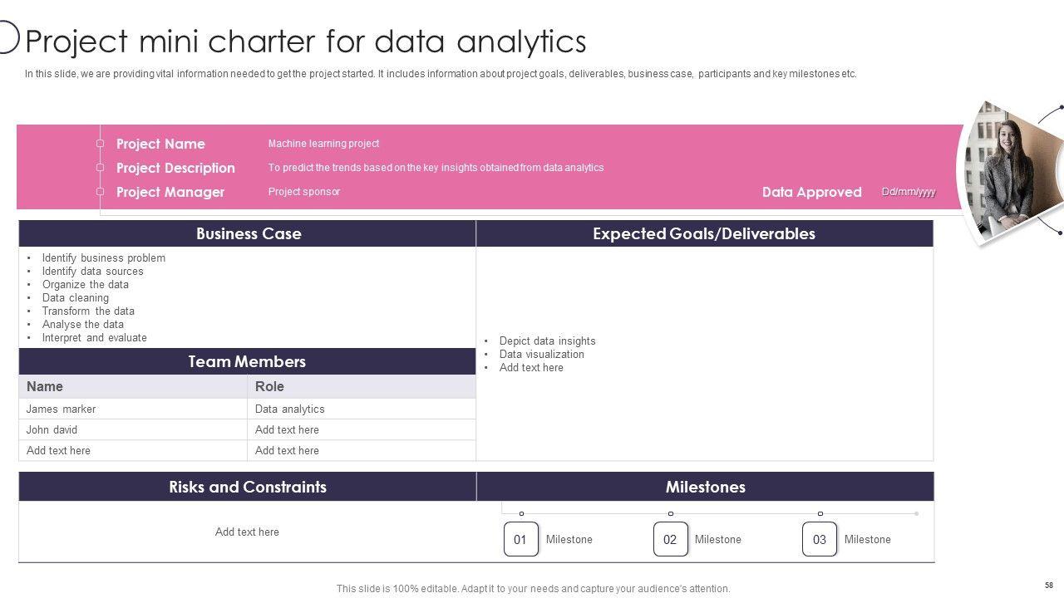Click the timeline dot above milestone 03
Viewport: 1064px width, 598px height.
pyautogui.click(x=820, y=513)
